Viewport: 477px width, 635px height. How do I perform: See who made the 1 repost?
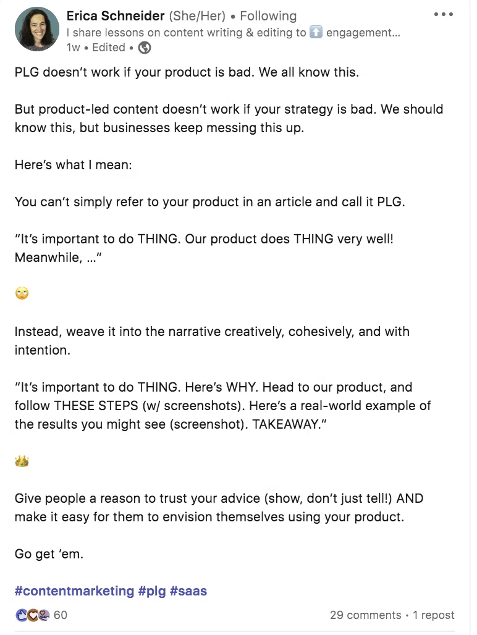coord(434,615)
